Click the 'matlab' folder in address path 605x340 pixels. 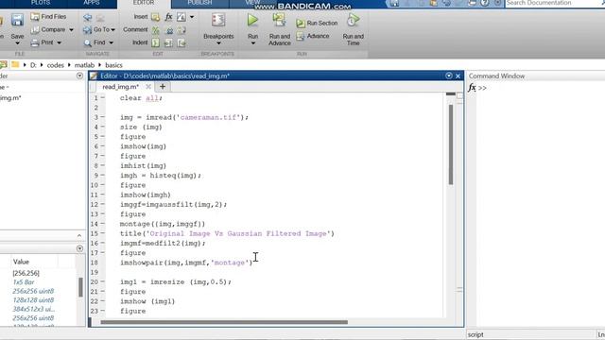click(x=84, y=65)
